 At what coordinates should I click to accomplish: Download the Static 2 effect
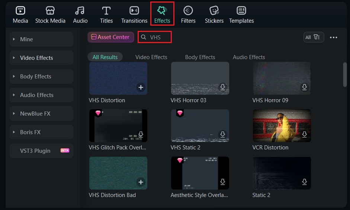click(305, 182)
